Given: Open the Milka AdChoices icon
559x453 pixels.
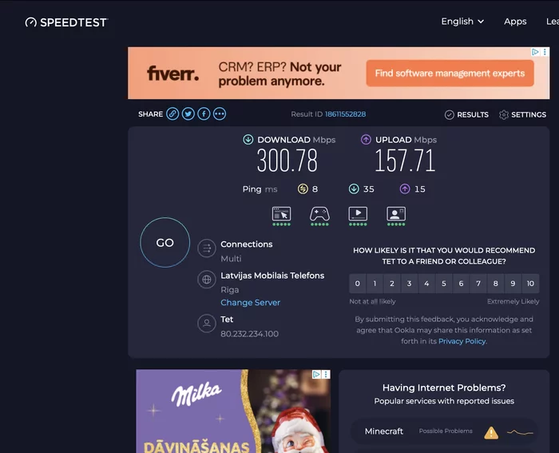Looking at the screenshot, I should point(316,374).
